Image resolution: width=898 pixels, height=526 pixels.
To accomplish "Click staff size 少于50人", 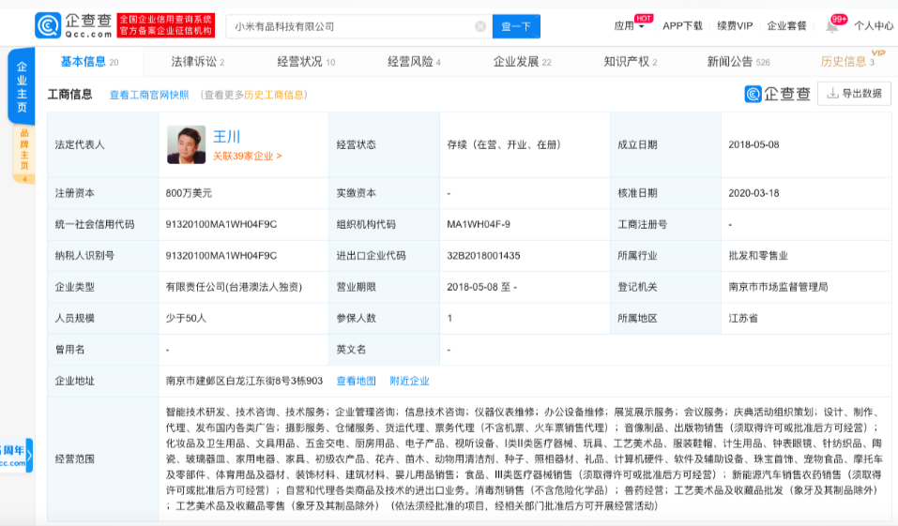I will pos(186,318).
